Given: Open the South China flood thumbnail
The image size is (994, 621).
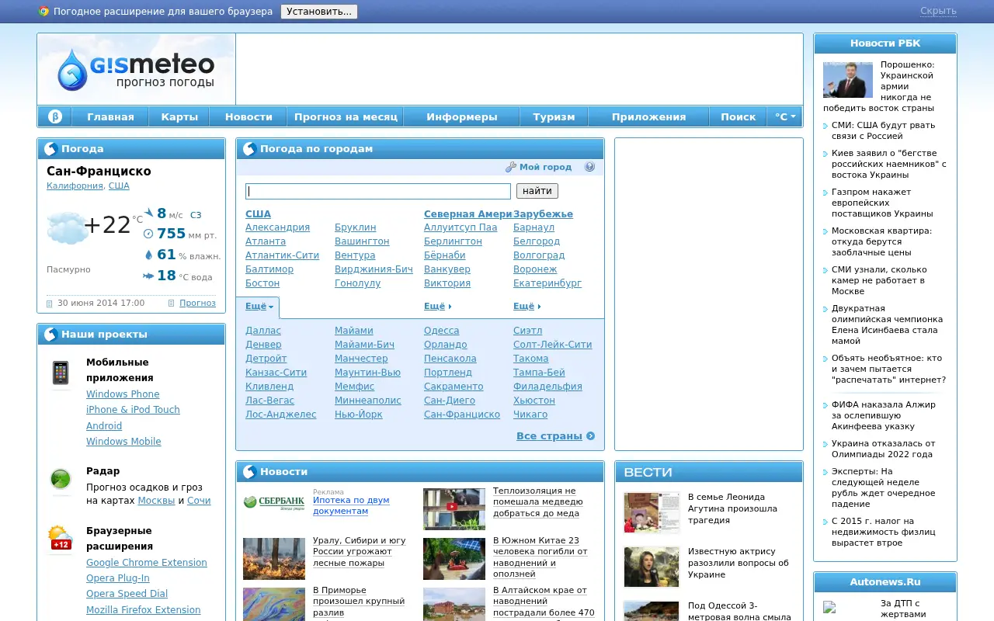Looking at the screenshot, I should [454, 559].
